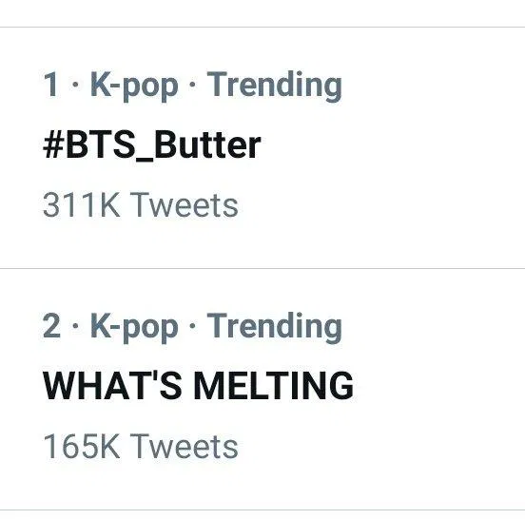Open the #BTS_Butter trending hashtag
The height and width of the screenshot is (519, 525).
coord(152,145)
